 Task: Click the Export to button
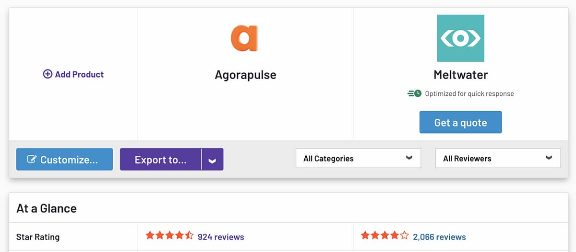coord(160,160)
